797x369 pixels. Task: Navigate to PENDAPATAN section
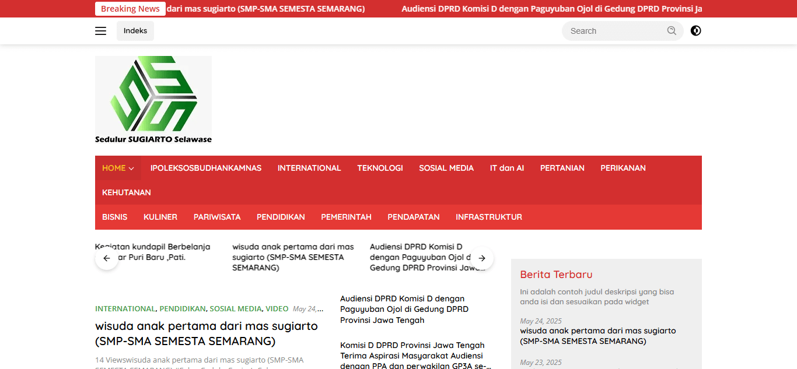click(414, 217)
